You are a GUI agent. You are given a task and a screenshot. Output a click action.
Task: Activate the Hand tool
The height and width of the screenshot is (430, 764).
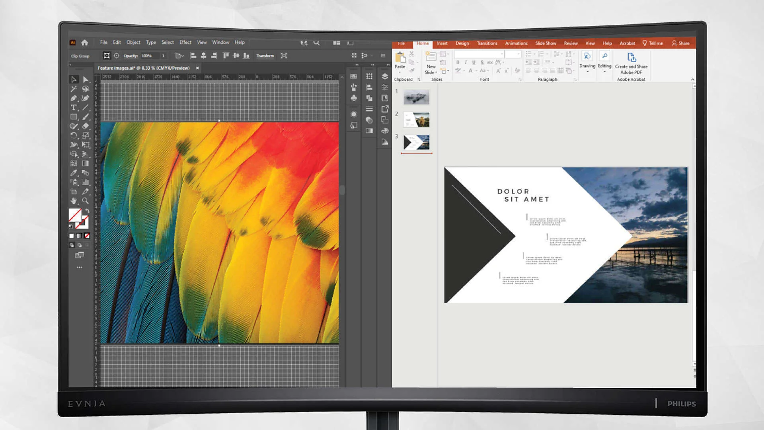[74, 201]
